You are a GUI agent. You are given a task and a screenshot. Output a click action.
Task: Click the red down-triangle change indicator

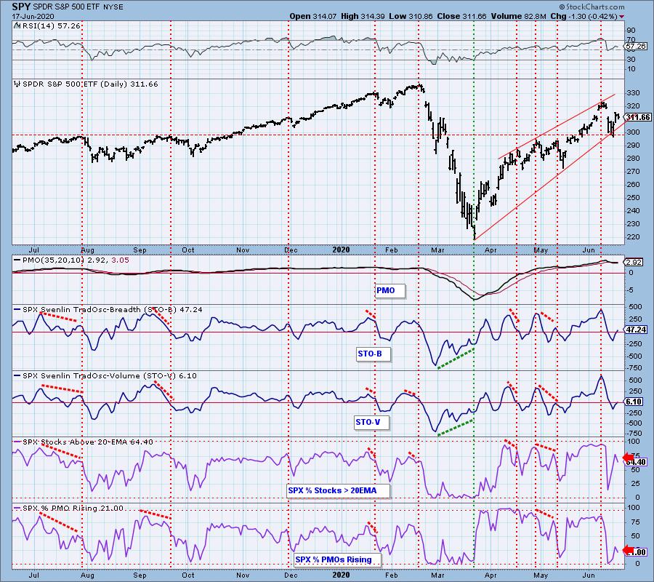(x=622, y=17)
